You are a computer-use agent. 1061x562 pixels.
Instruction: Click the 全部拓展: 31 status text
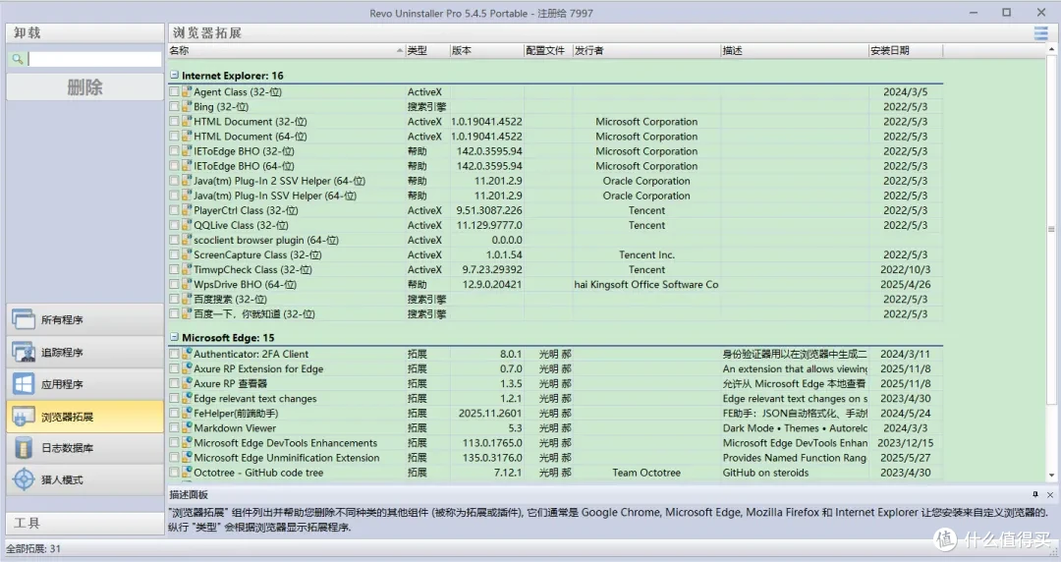[33, 549]
